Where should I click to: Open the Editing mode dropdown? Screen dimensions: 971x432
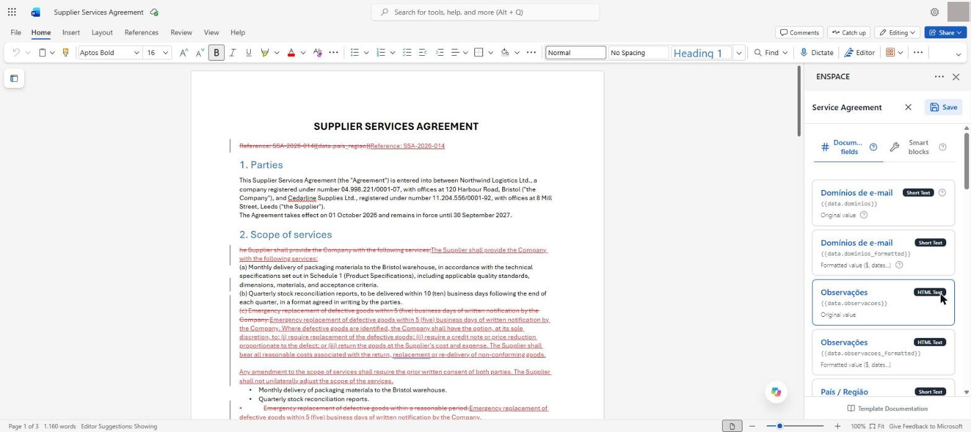pos(897,32)
